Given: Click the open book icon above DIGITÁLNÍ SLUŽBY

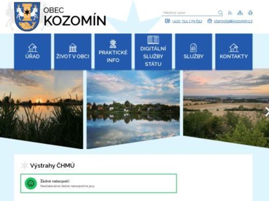Looking at the screenshot, I should click(153, 40).
